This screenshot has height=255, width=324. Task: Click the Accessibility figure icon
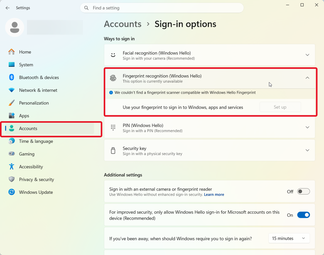pyautogui.click(x=12, y=166)
